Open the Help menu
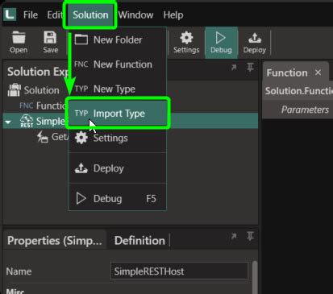333x294 pixels. tap(173, 14)
